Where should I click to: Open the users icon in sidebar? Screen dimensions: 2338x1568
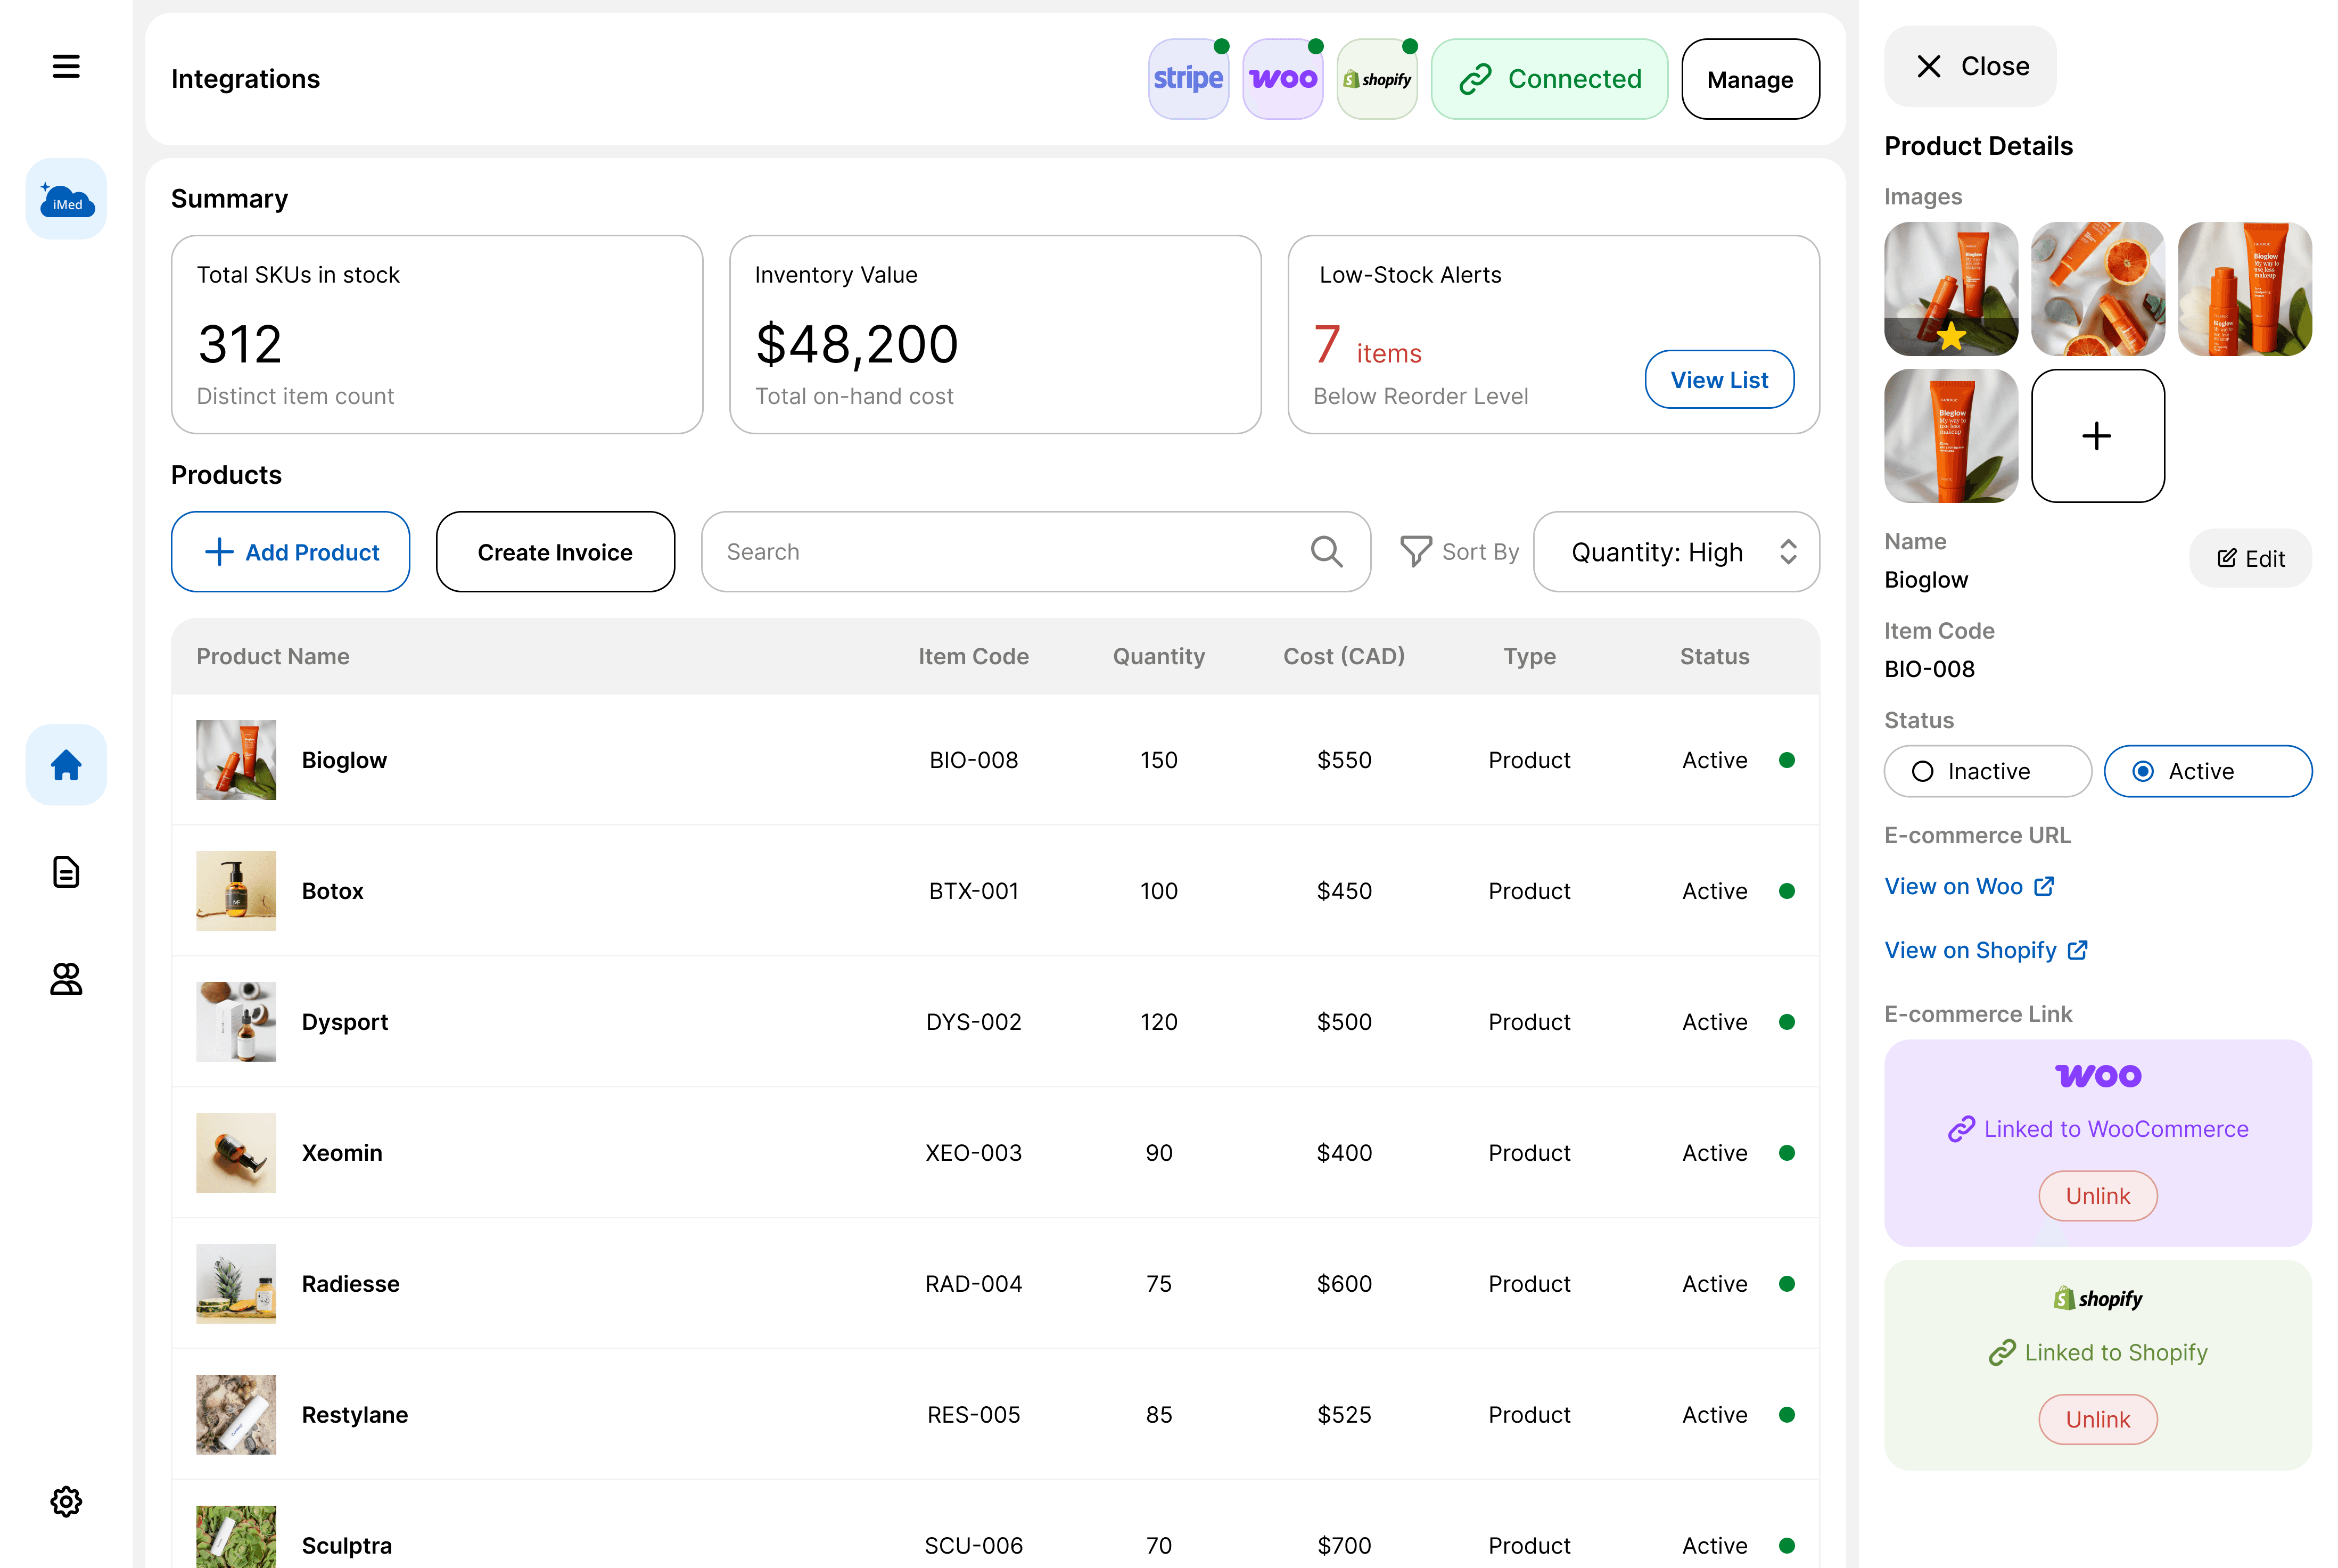tap(66, 979)
